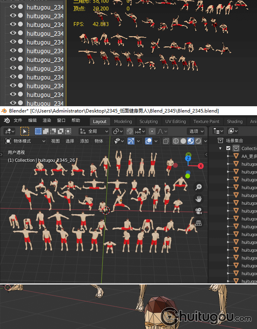Open the 窗口 menu
Screen dimensions: 257x329
tap(61, 121)
